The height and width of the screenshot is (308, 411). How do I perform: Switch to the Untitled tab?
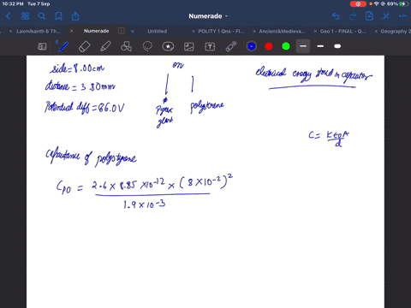(x=158, y=31)
